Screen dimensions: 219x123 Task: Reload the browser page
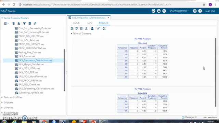pos(14,4)
